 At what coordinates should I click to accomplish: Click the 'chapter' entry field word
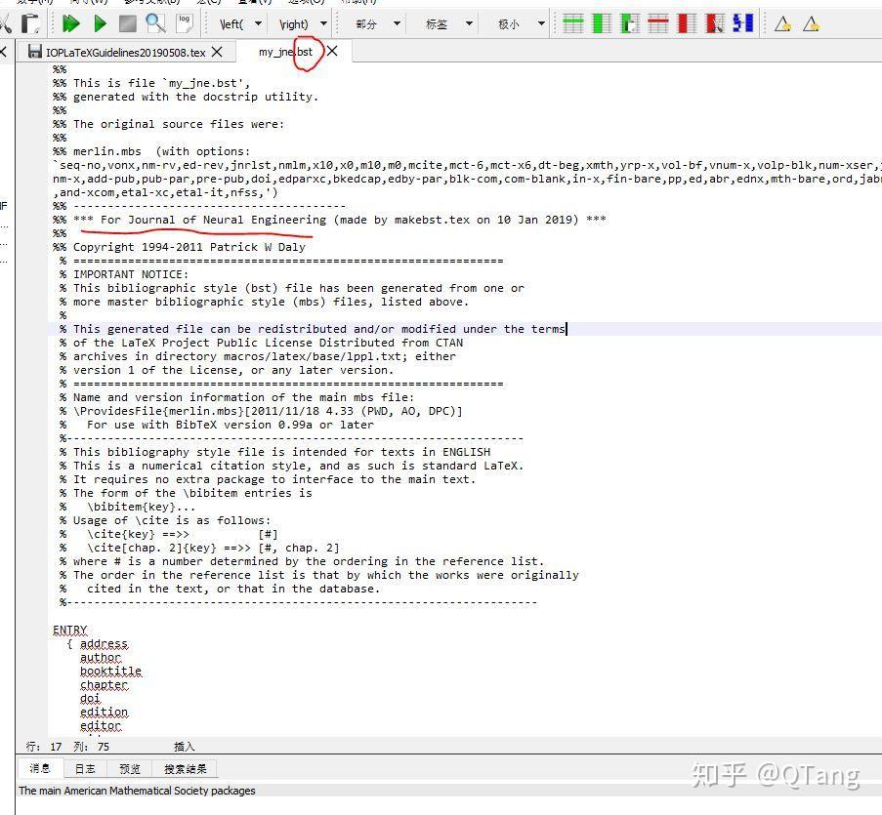pos(104,684)
